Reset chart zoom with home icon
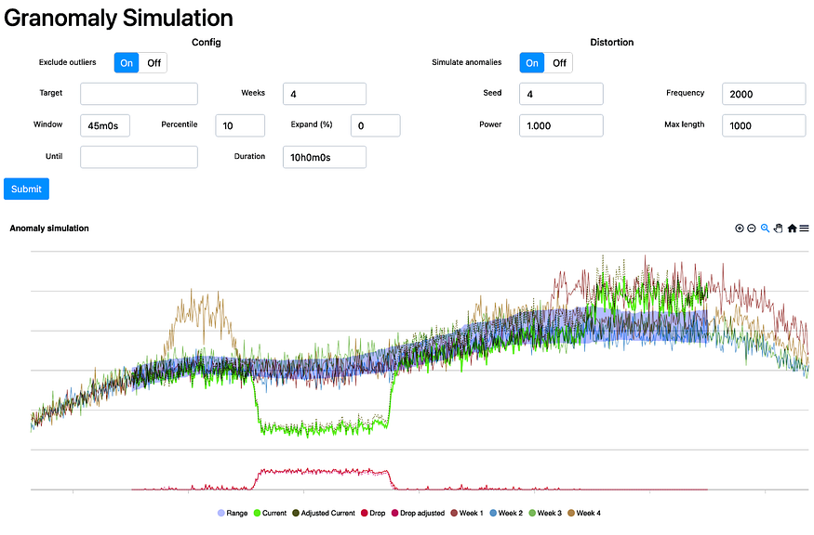814x535 pixels. pyautogui.click(x=792, y=228)
